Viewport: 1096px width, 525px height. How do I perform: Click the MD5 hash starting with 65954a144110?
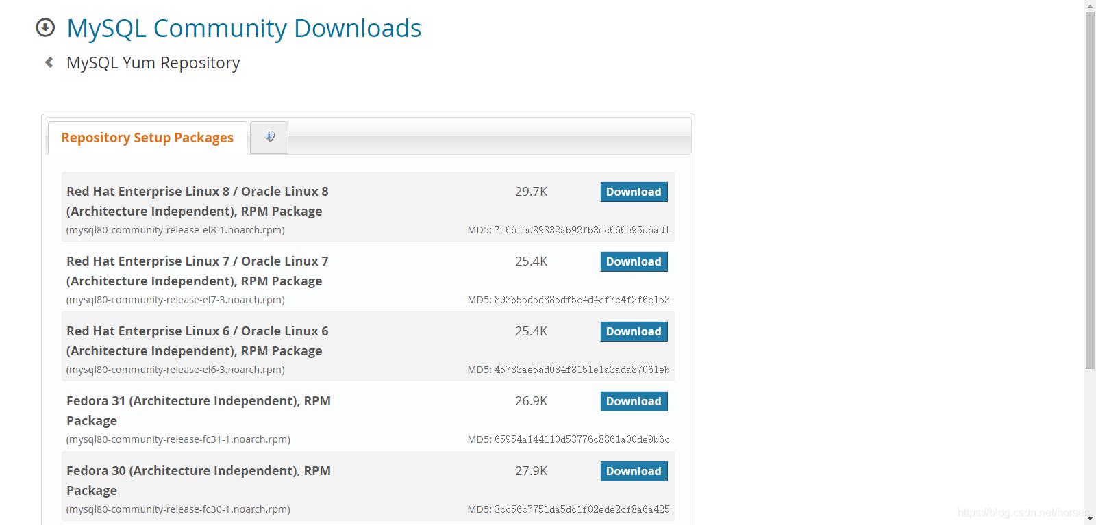(582, 439)
